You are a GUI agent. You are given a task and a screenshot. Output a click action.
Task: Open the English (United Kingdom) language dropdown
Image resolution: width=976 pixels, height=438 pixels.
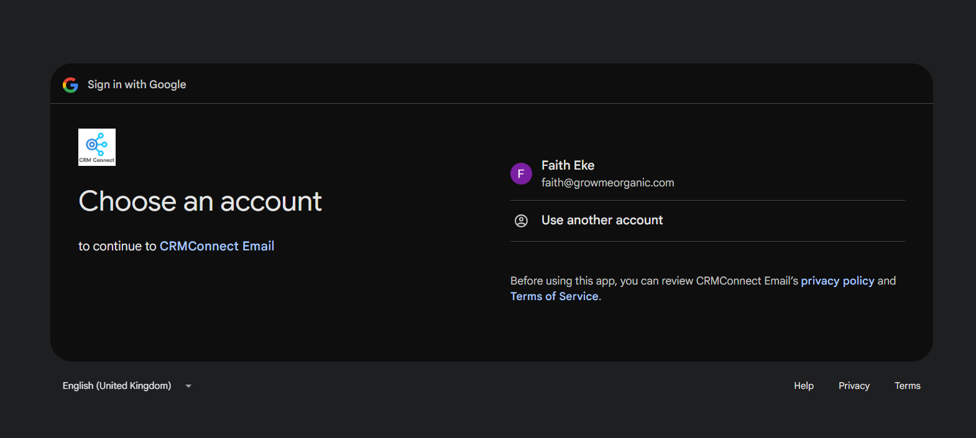click(127, 386)
